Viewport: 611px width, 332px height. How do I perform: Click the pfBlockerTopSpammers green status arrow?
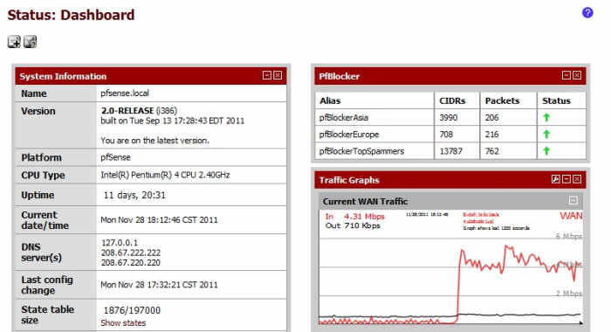tap(546, 151)
